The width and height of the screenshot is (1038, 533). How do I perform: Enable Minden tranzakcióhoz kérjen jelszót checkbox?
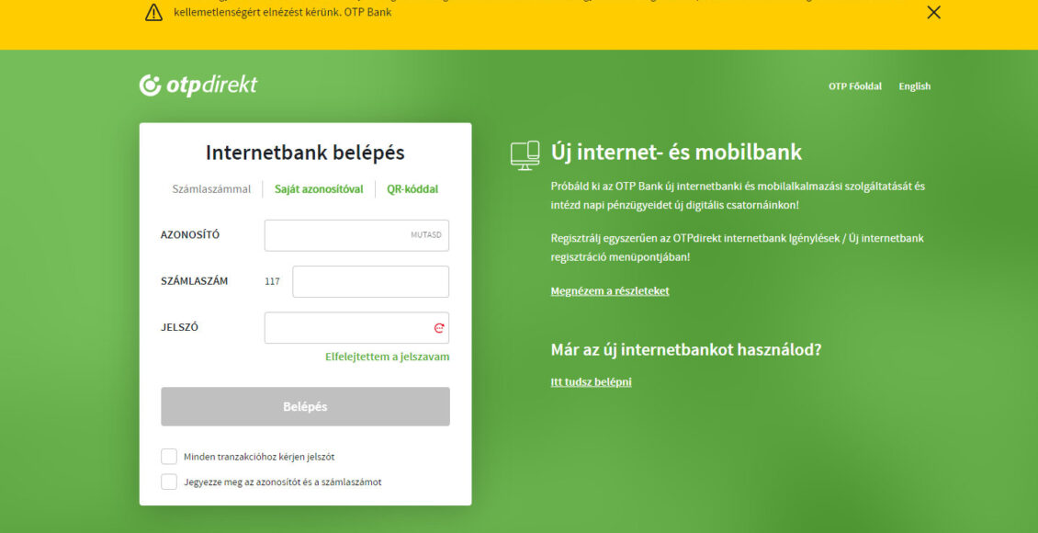[x=169, y=457]
